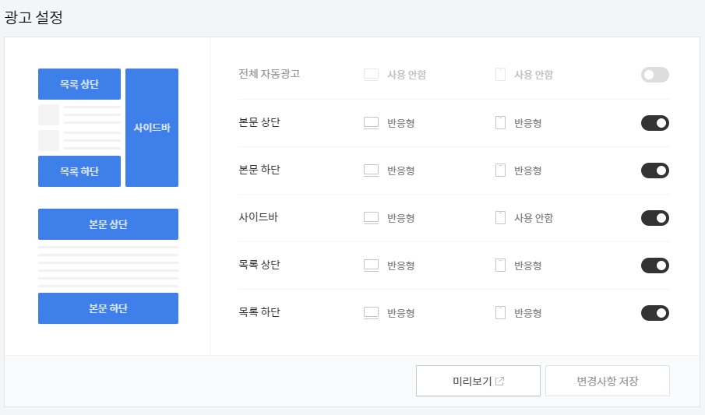Click the mobile phone icon for 목록 상단
Image resolution: width=705 pixels, height=415 pixels.
[500, 266]
